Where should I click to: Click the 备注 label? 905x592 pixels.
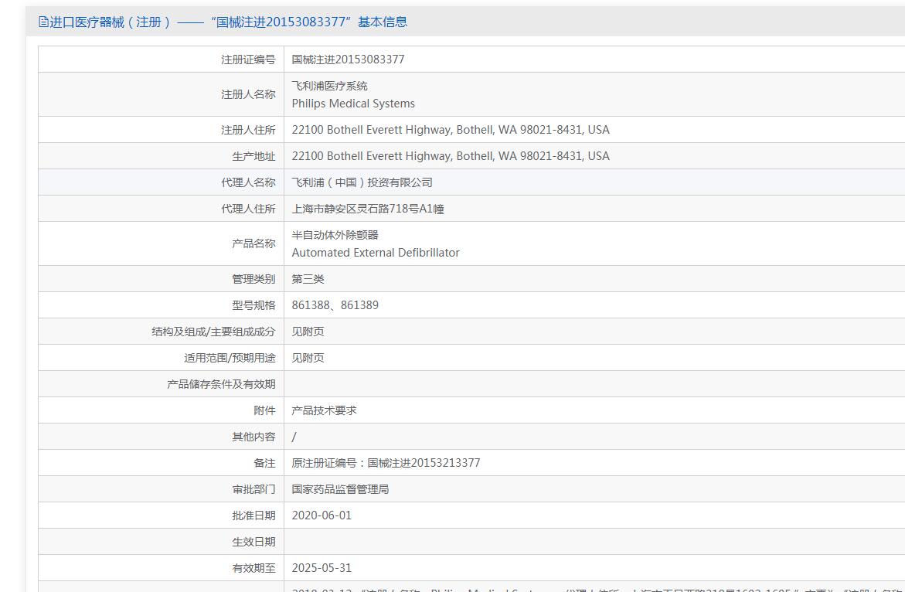[x=265, y=463]
